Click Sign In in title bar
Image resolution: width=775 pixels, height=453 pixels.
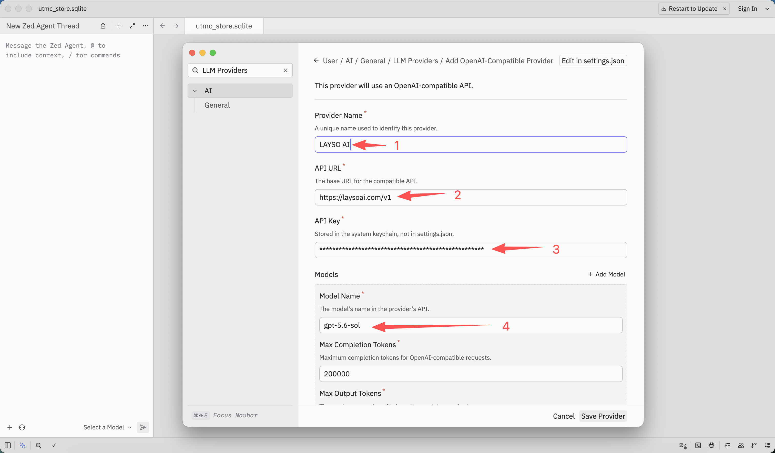(x=747, y=9)
